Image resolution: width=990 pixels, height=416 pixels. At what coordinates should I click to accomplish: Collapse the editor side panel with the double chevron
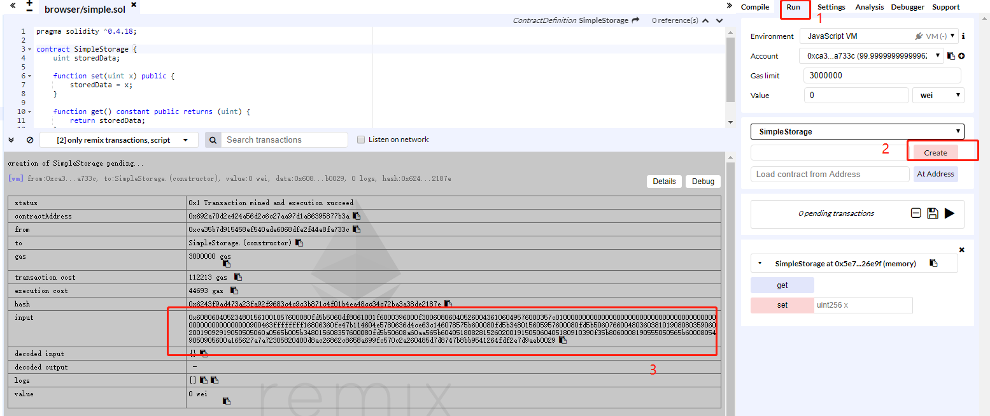click(13, 5)
